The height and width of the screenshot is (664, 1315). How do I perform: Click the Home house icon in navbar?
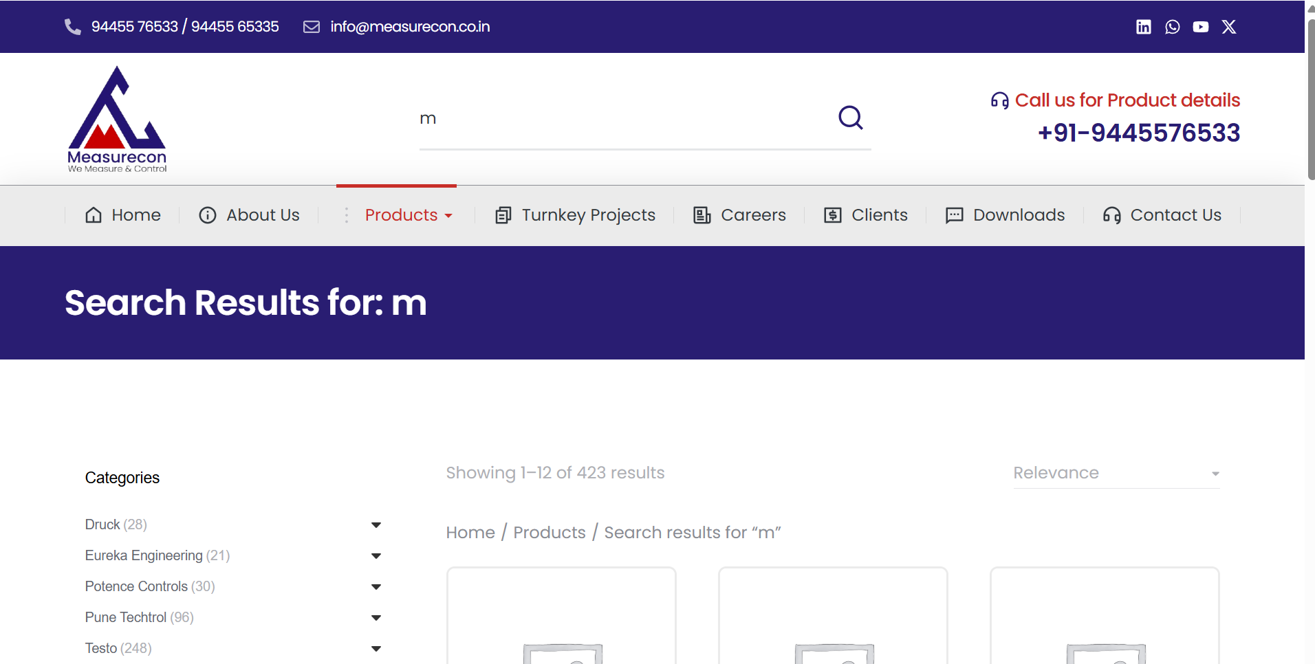[94, 215]
